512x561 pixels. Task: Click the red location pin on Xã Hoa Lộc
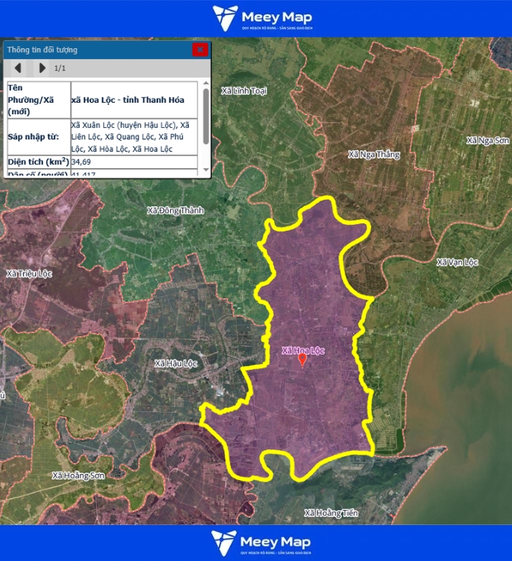[302, 361]
